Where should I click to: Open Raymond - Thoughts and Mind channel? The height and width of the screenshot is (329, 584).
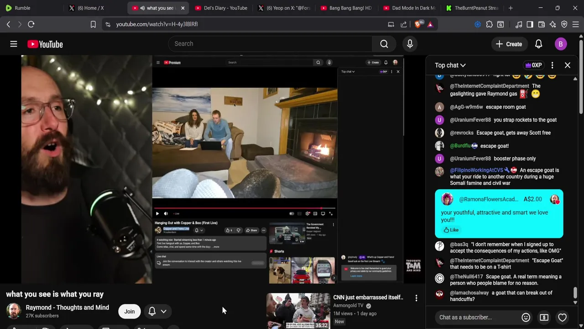tap(68, 308)
